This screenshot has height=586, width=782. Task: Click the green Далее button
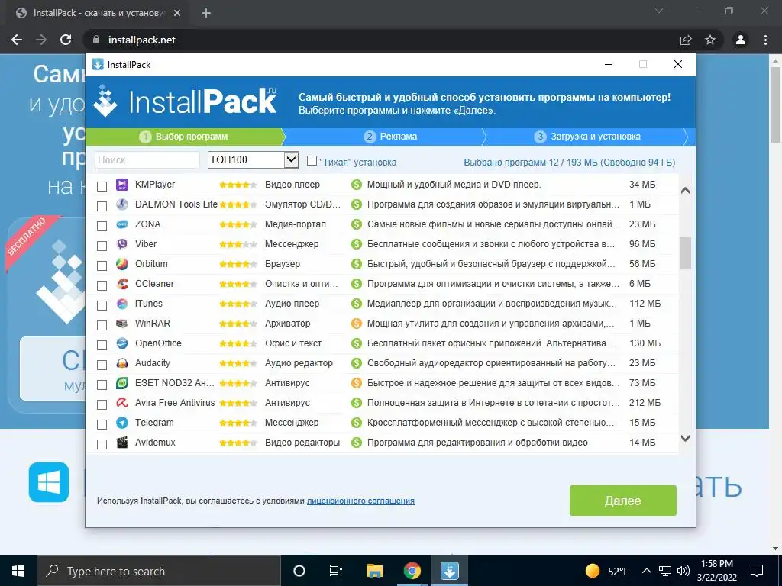click(623, 501)
